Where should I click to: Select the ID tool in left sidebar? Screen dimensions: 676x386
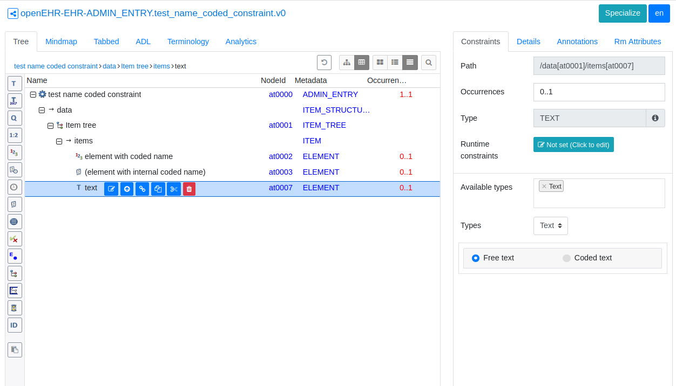click(x=15, y=325)
